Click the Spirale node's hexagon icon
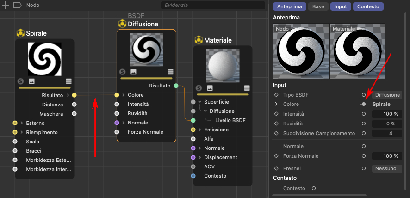 point(20,33)
